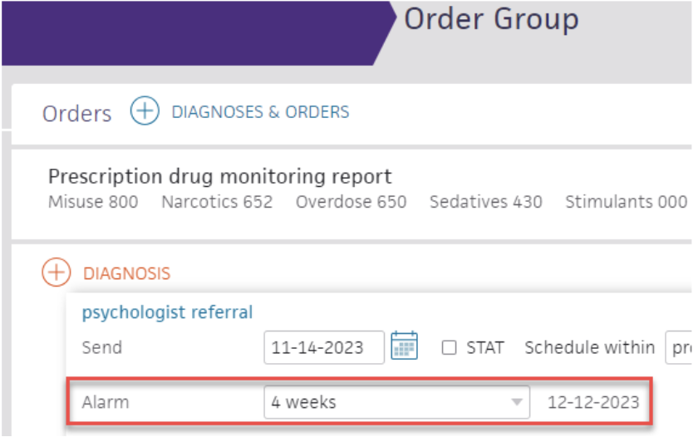Screen dimensions: 698x437
Task: Expand the Alarm dropdown showing 4 weeks
Action: pos(396,402)
